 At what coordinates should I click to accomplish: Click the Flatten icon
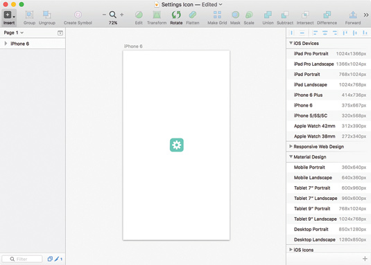(x=193, y=15)
